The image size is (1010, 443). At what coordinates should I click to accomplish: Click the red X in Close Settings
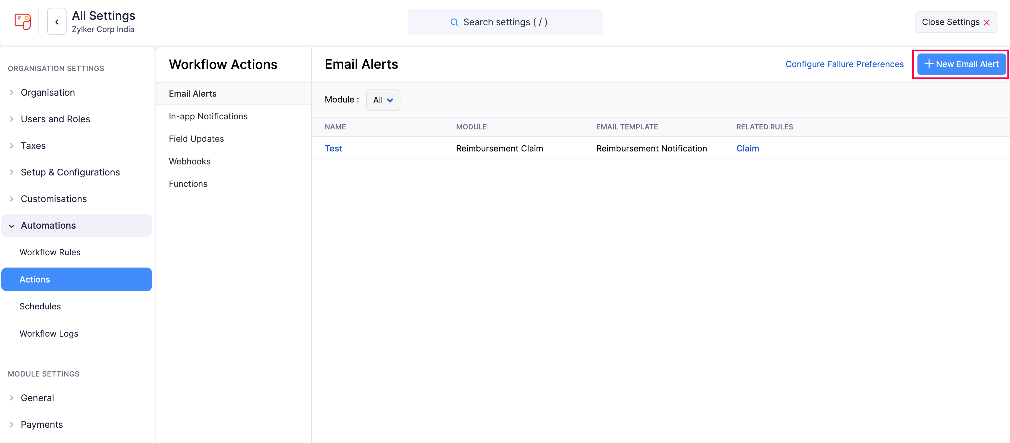987,23
